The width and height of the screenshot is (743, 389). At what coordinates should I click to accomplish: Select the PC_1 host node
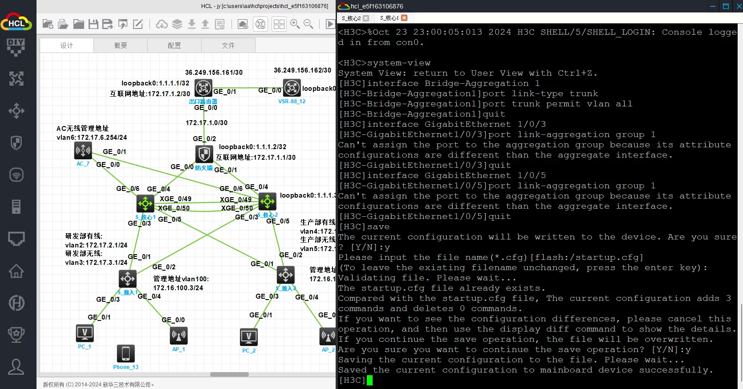[x=85, y=333]
